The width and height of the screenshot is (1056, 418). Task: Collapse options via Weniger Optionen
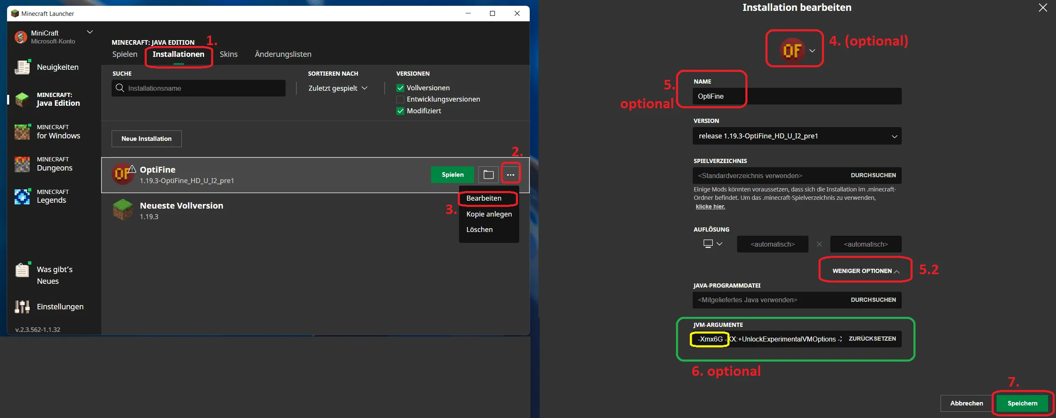coord(865,271)
